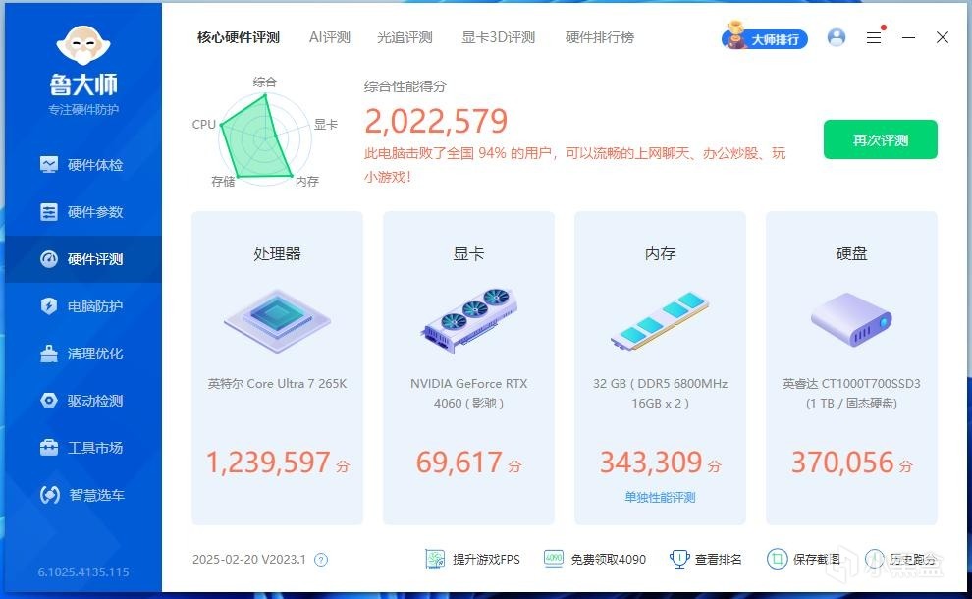This screenshot has width=972, height=599.
Task: Open 硬件体检 in the sidebar
Action: [83, 165]
